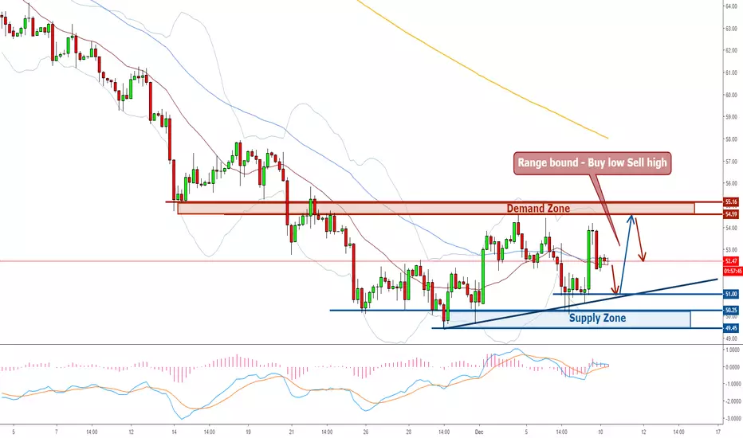The height and width of the screenshot is (438, 743).
Task: Click the '26' date label on time axis
Action: 366,432
